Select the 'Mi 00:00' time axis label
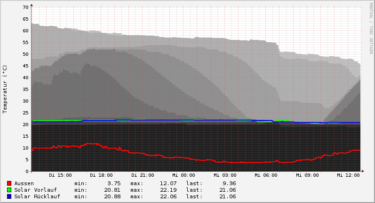 [x=184, y=175]
